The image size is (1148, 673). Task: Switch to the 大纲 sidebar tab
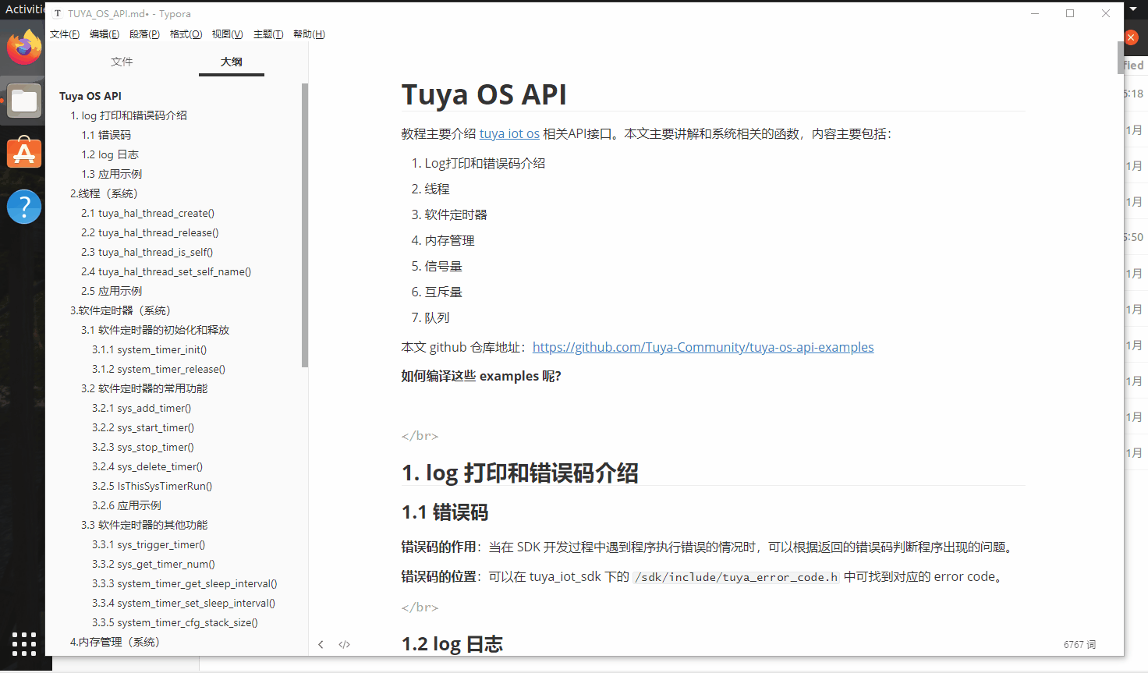tap(232, 62)
